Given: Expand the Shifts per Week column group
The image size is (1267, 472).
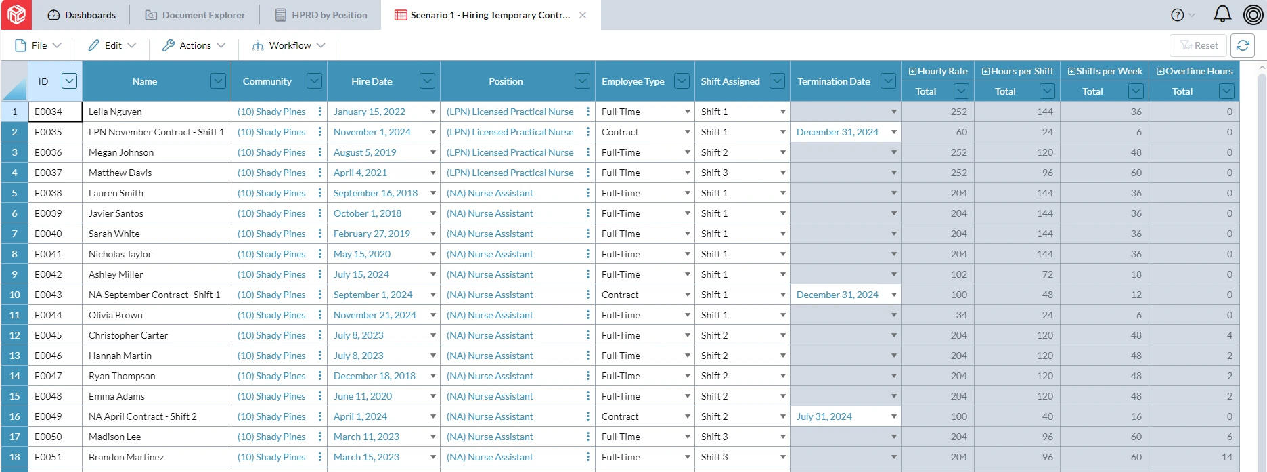Looking at the screenshot, I should pyautogui.click(x=1071, y=71).
